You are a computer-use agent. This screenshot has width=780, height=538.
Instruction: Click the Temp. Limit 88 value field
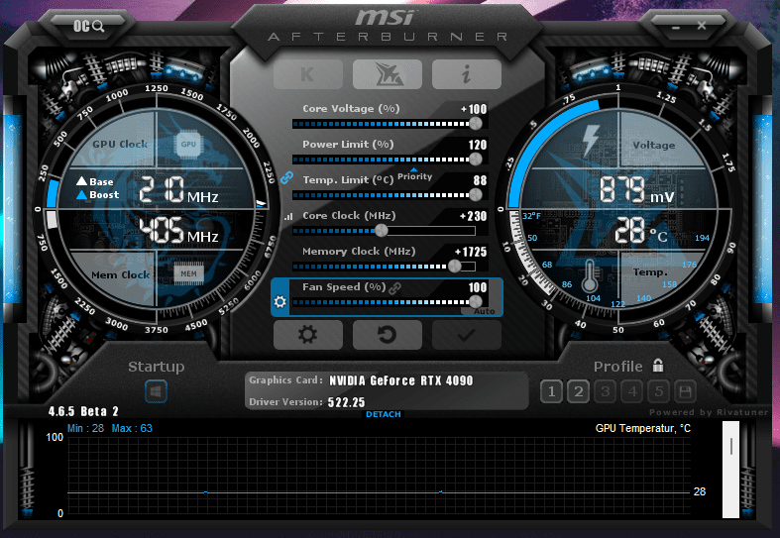[x=480, y=180]
